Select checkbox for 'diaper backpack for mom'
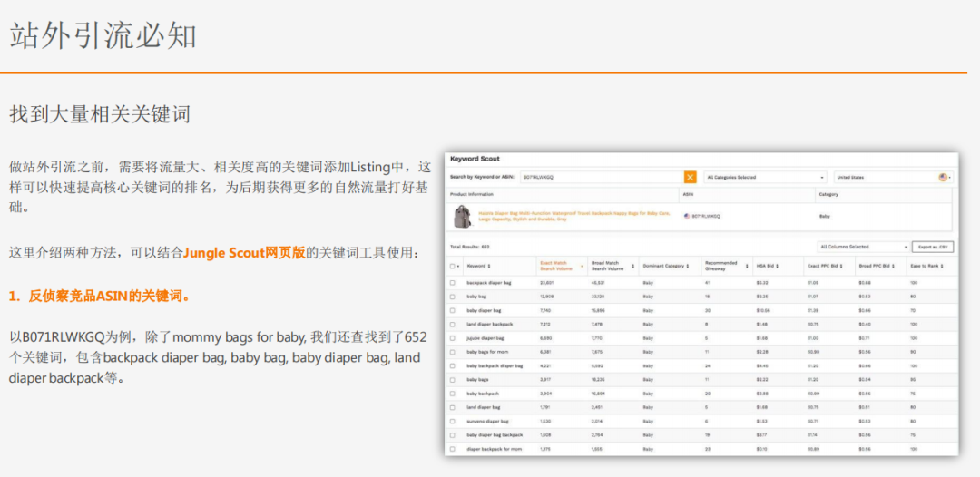 (x=453, y=449)
